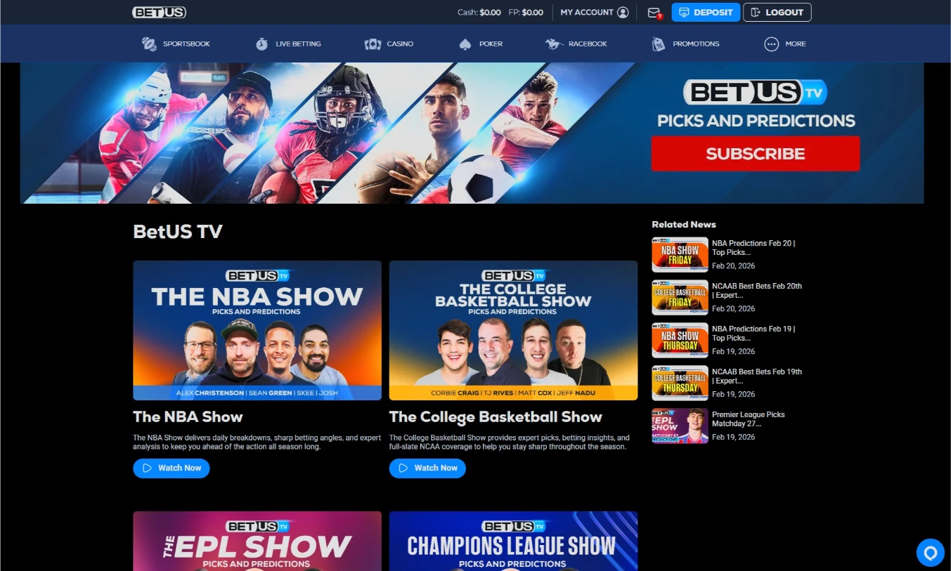Click the BetUS logo in header
Screen dimensions: 951x571
(x=159, y=12)
